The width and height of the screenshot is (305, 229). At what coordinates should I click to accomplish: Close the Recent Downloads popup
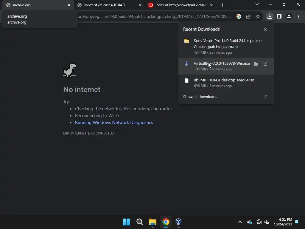click(265, 29)
